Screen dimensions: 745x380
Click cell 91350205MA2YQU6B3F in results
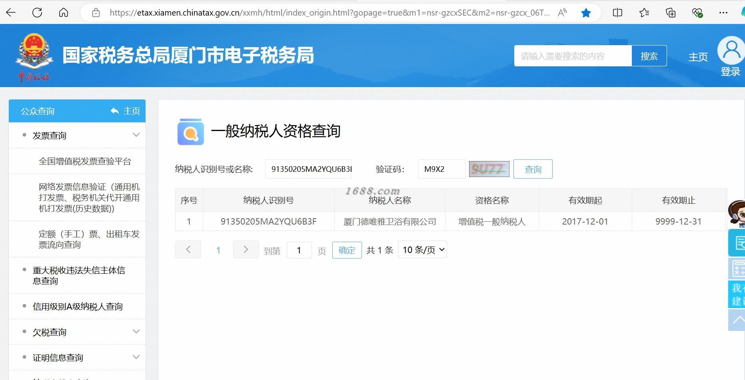[269, 221]
